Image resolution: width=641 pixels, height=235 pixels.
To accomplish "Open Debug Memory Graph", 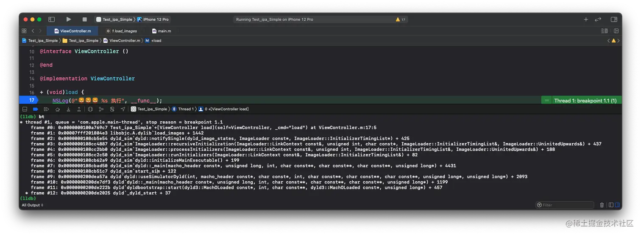I will tap(101, 109).
